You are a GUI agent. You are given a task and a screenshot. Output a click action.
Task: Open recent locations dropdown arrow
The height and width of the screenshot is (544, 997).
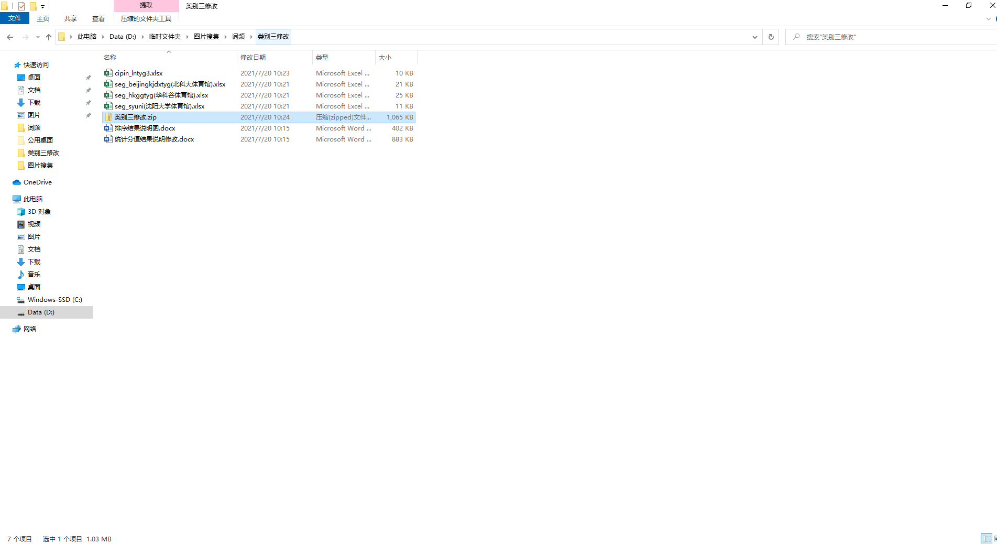point(38,37)
